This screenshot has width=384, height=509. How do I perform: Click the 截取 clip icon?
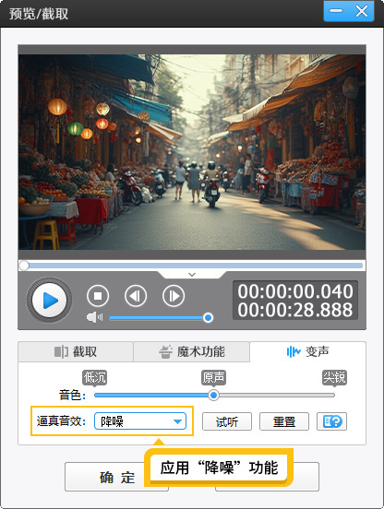tap(61, 351)
